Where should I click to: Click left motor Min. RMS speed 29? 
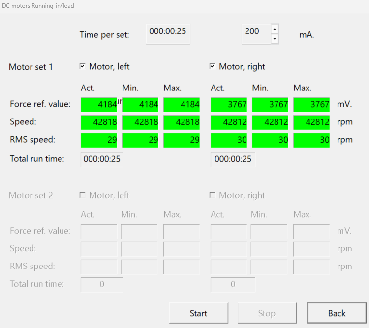coord(140,140)
